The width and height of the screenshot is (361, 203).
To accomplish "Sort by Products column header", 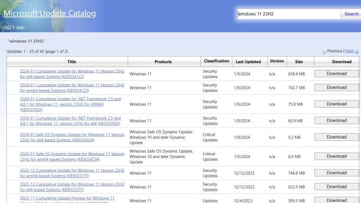I will coord(163,62).
